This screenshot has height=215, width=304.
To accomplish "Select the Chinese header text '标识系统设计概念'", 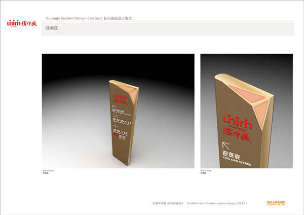I will [x=118, y=18].
